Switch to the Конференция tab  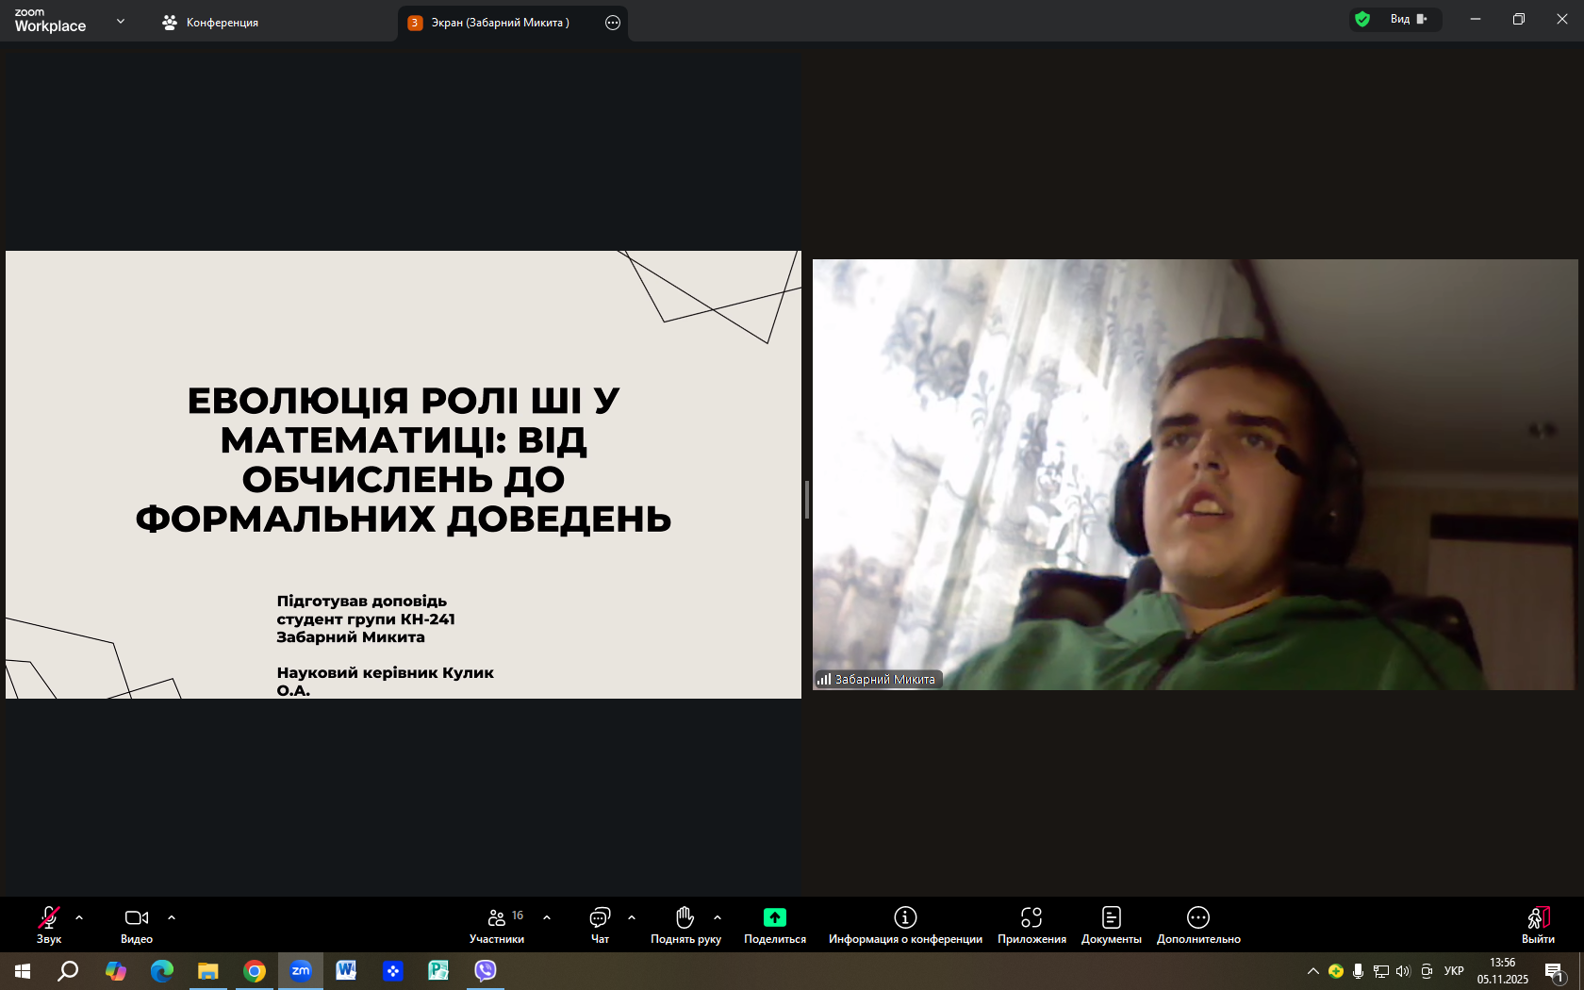coord(211,23)
